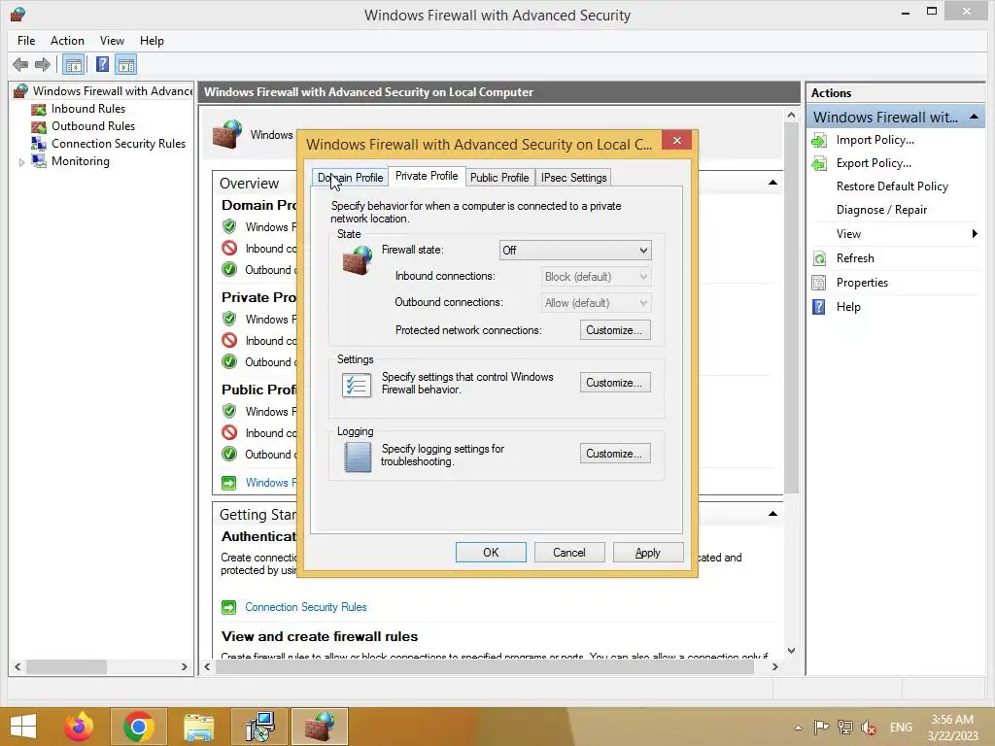Click Refresh in the Actions pane

coord(855,258)
